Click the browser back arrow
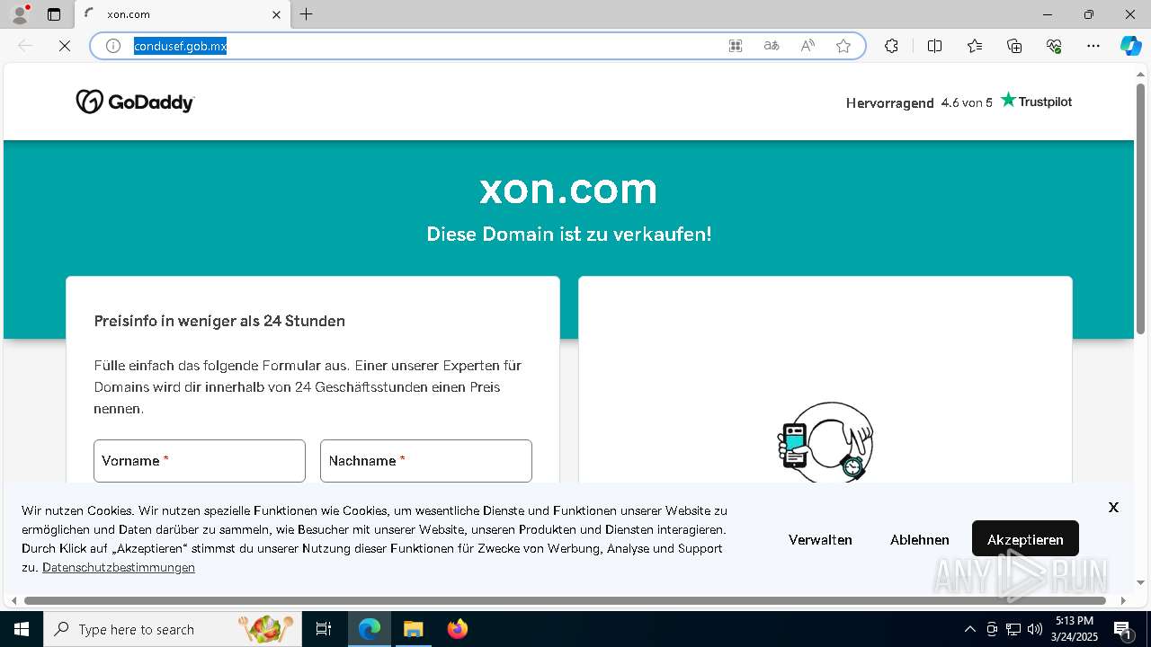Image resolution: width=1151 pixels, height=647 pixels. point(25,46)
